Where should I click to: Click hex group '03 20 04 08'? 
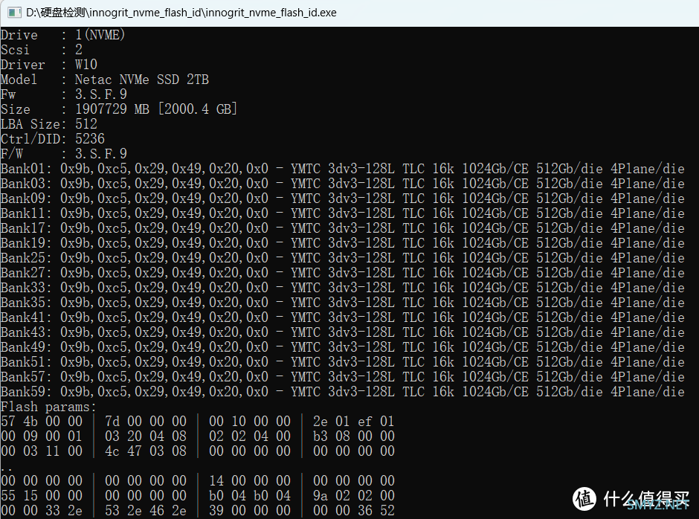146,436
